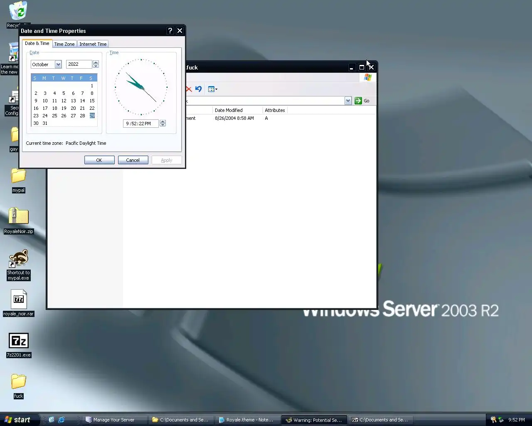Maximize the fuck Explorer window
This screenshot has height=426, width=532.
[362, 67]
